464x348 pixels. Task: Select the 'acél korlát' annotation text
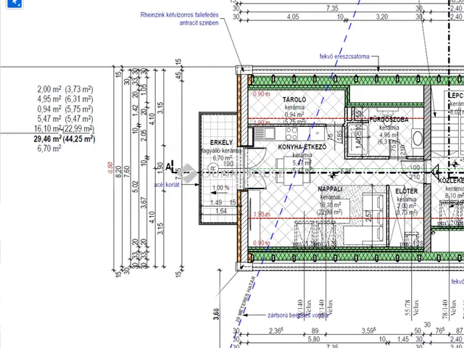pos(167,185)
